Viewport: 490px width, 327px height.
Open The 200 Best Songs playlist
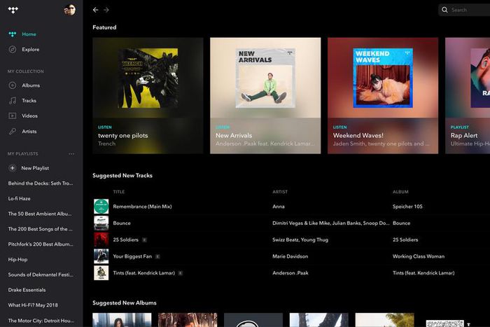(x=41, y=229)
